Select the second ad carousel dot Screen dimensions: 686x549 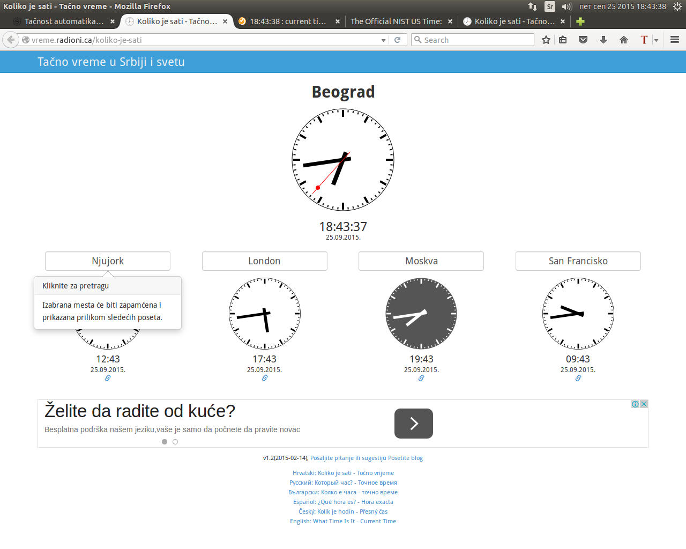[x=175, y=442]
